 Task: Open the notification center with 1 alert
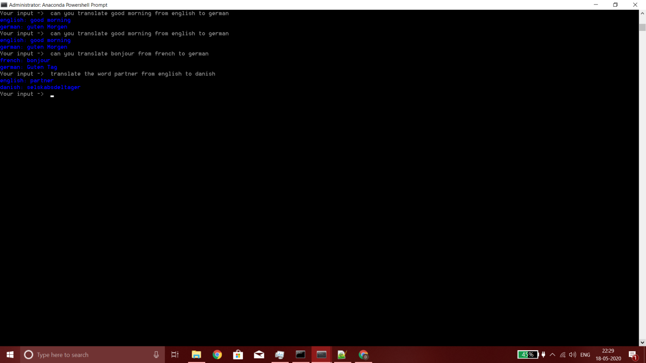point(633,355)
